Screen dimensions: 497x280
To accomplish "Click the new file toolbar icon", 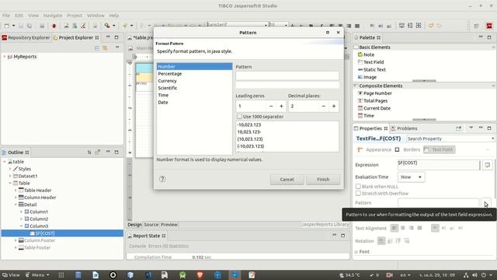I will pos(7,26).
